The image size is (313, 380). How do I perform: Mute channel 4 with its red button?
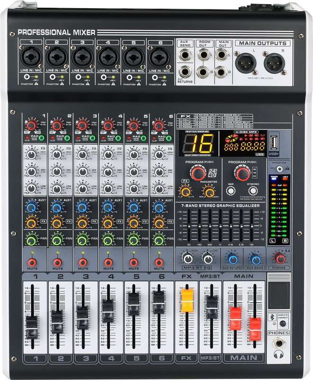(x=108, y=262)
